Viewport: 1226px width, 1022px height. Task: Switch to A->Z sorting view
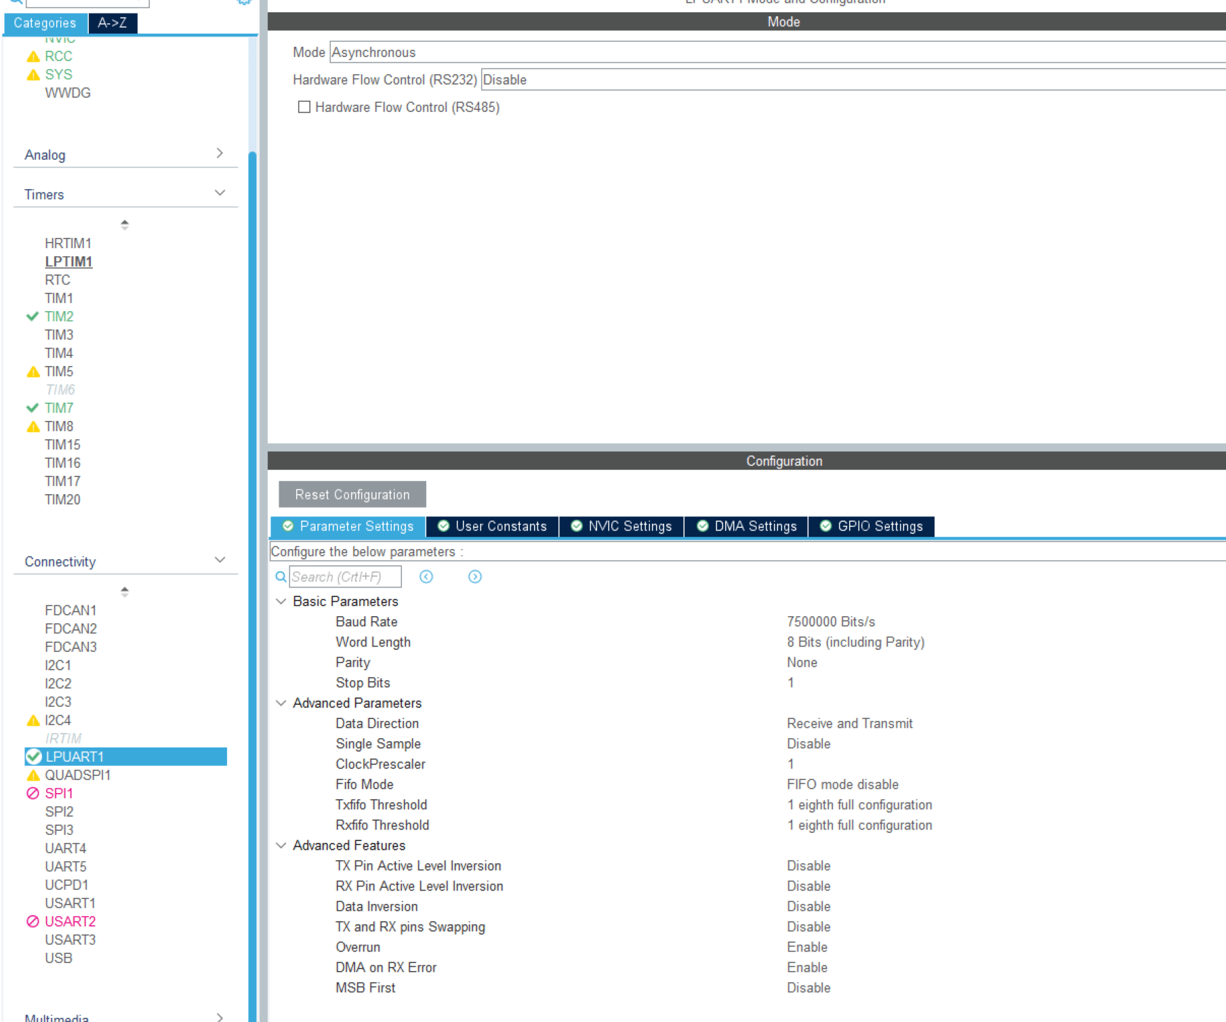point(113,23)
